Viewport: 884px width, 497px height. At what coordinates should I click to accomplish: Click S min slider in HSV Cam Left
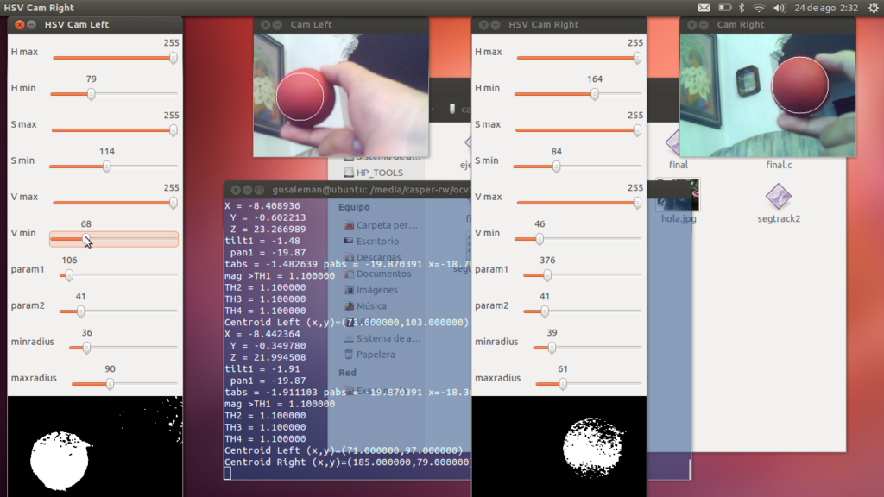click(114, 167)
